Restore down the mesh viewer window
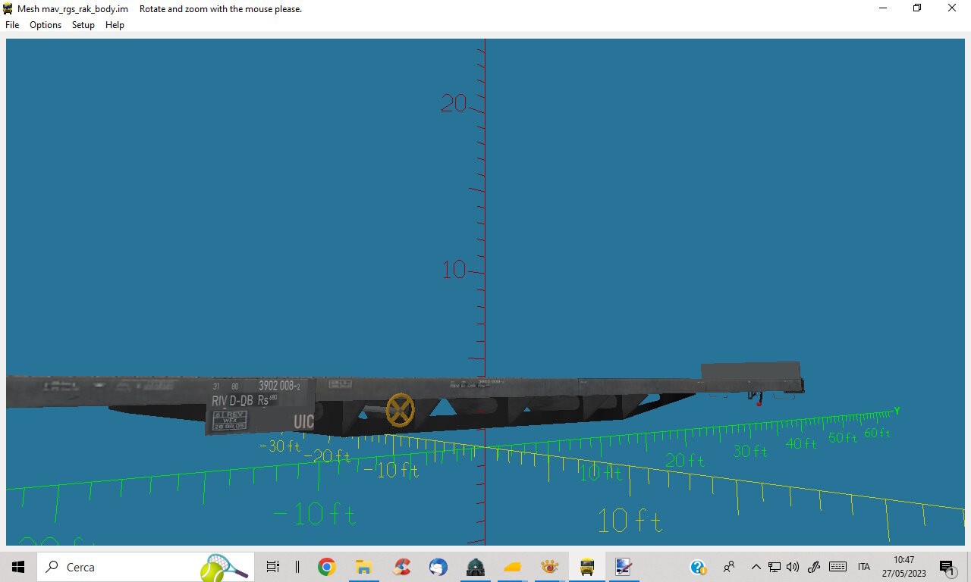 tap(917, 8)
